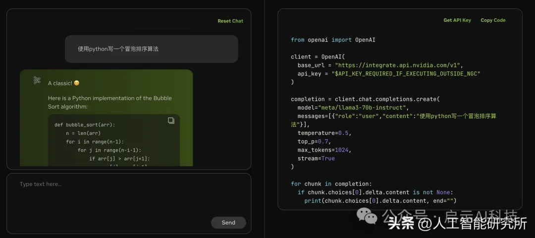The height and width of the screenshot is (238, 535).
Task: Send the chat message
Action: click(228, 223)
